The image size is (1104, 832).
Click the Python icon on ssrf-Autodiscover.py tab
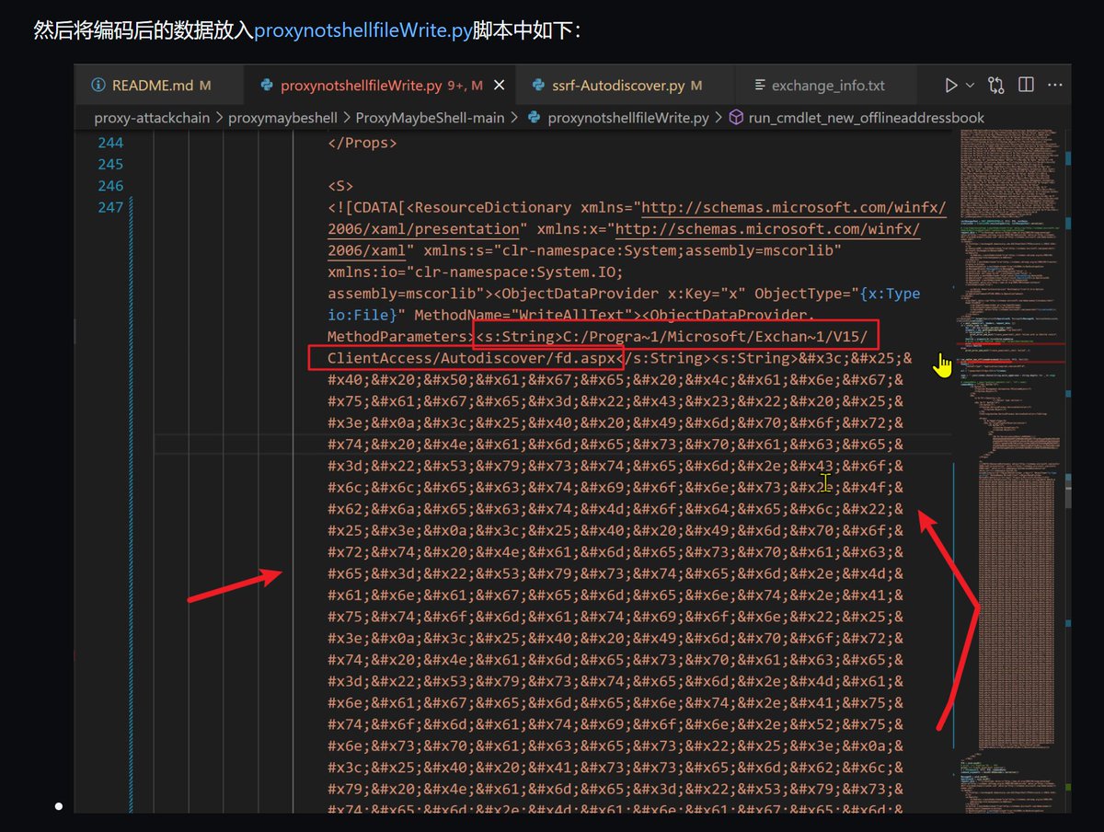[x=538, y=86]
